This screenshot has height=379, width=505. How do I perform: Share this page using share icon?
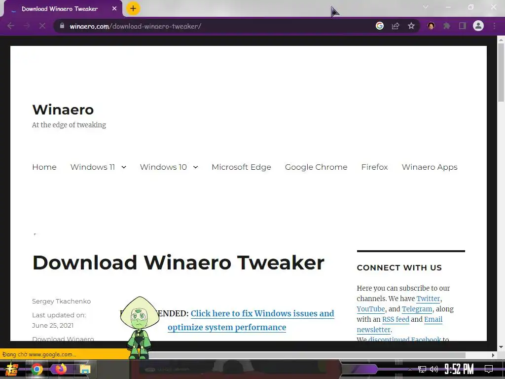(396, 26)
